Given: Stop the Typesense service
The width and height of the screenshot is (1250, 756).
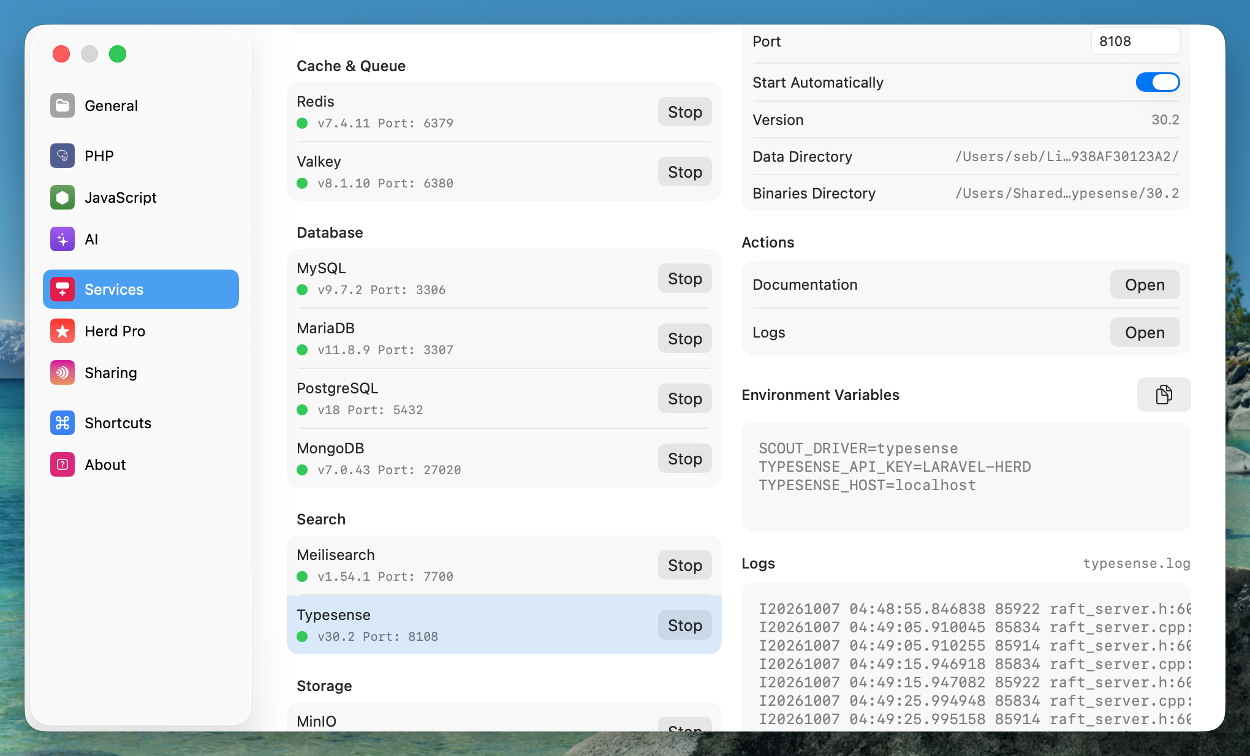Looking at the screenshot, I should [x=685, y=626].
